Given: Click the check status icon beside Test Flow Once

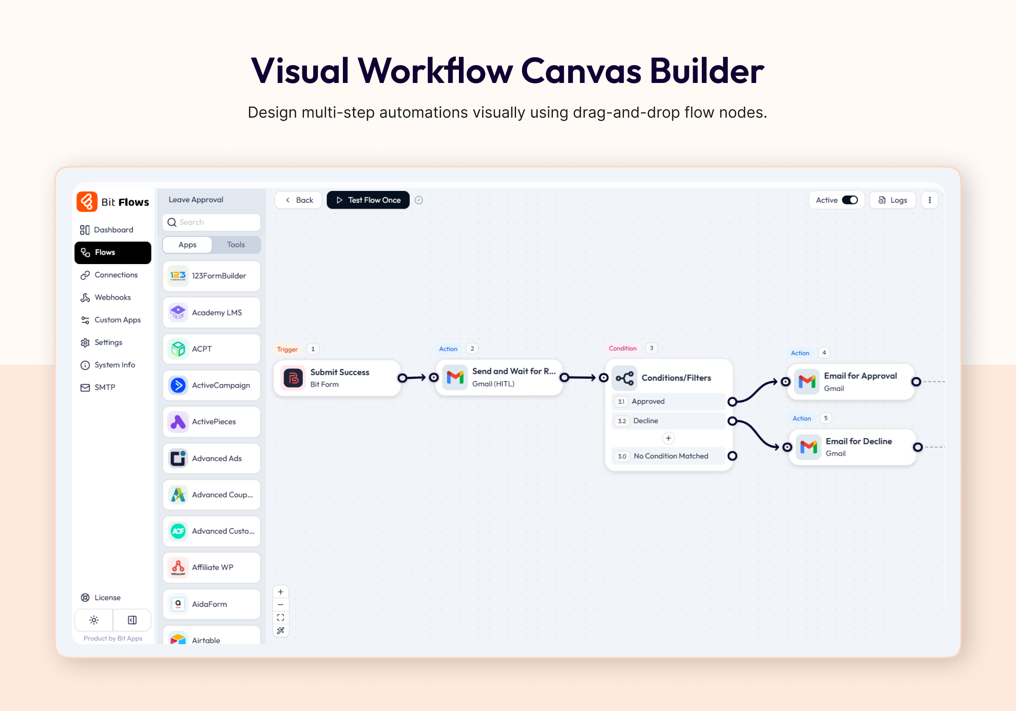Looking at the screenshot, I should 419,200.
